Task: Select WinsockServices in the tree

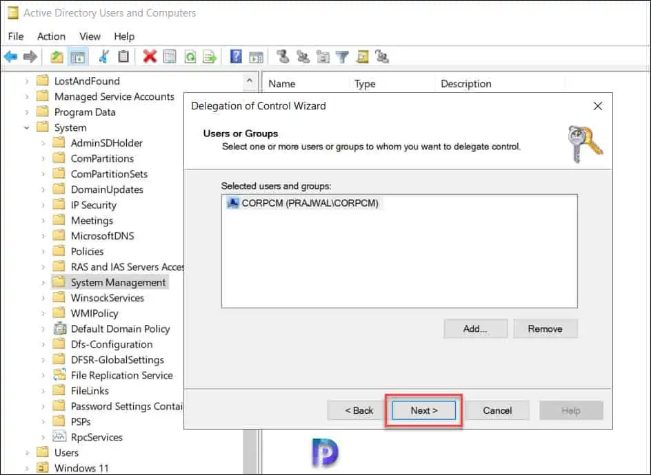Action: (108, 298)
